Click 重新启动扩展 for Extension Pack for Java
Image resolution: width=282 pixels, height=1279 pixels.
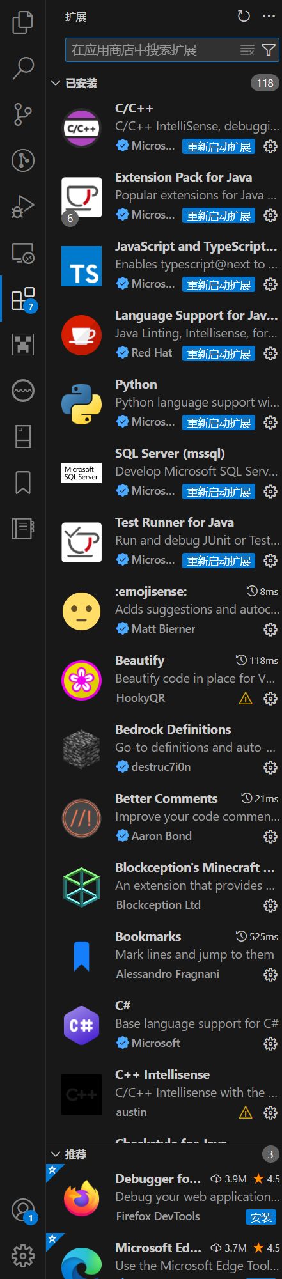click(x=219, y=216)
